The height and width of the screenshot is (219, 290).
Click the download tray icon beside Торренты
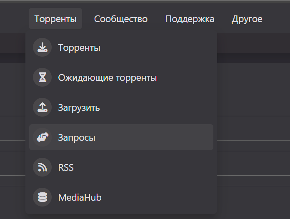pyautogui.click(x=42, y=47)
